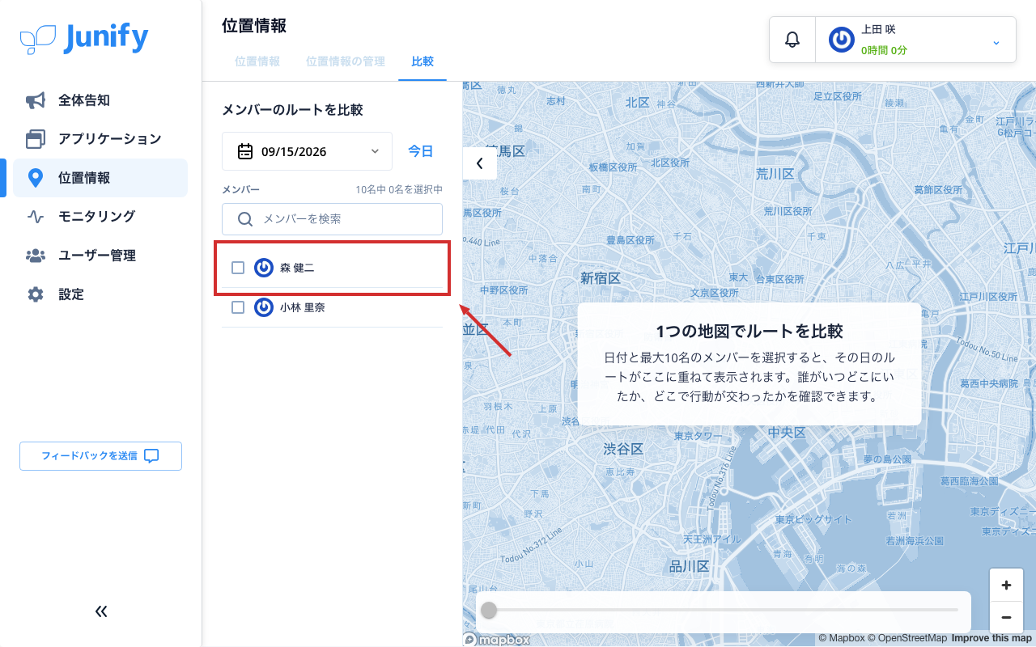The height and width of the screenshot is (647, 1036).
Task: Click the Junify logo
Action: click(x=84, y=38)
